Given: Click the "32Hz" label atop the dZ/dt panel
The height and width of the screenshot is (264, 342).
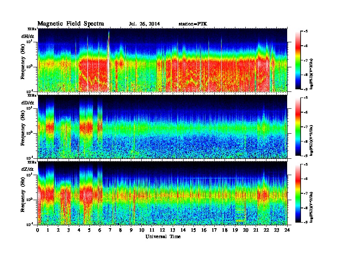Looking at the screenshot, I should 32,162.
